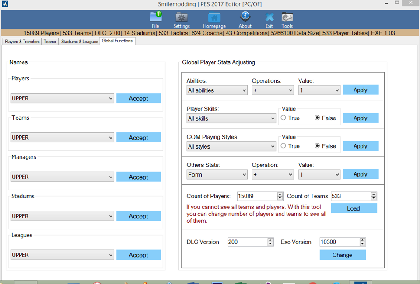
Task: Accept the Stadiums name change
Action: [x=139, y=216]
